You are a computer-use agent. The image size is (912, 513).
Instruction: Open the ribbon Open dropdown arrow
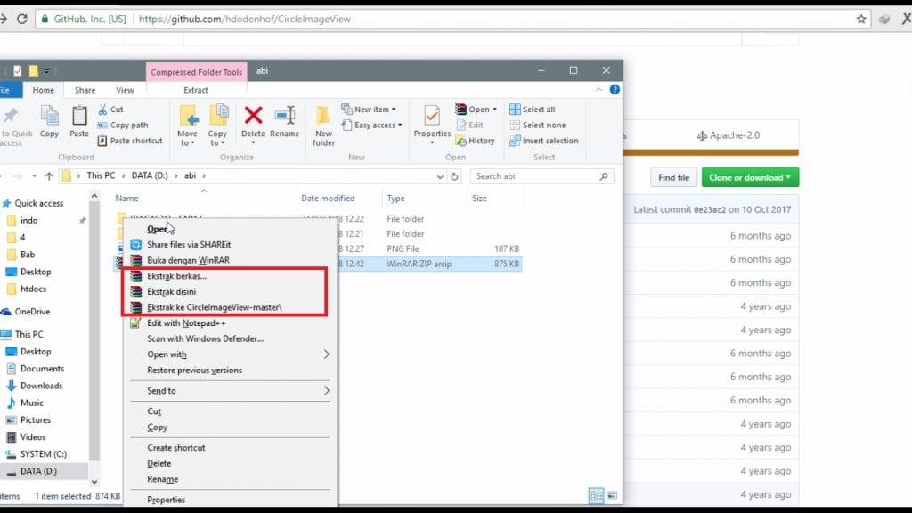tap(494, 110)
